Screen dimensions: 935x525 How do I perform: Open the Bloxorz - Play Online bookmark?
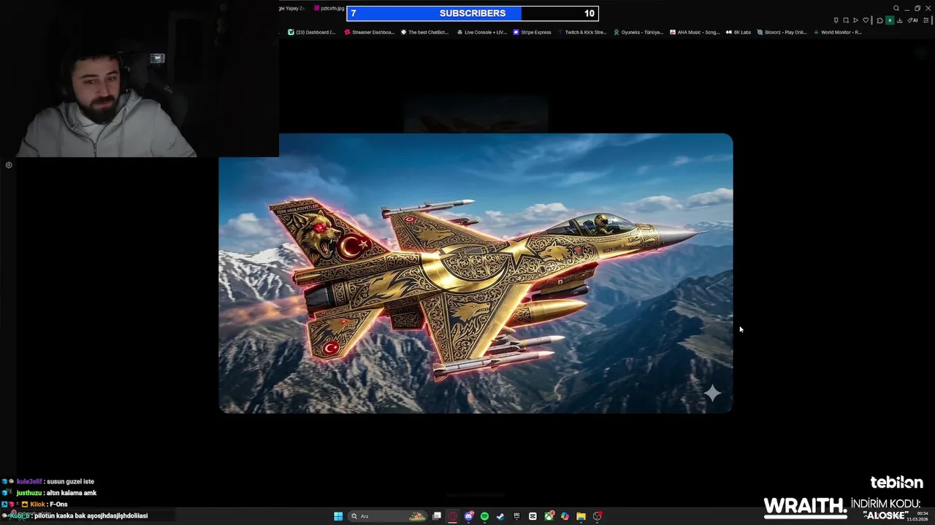click(x=782, y=32)
